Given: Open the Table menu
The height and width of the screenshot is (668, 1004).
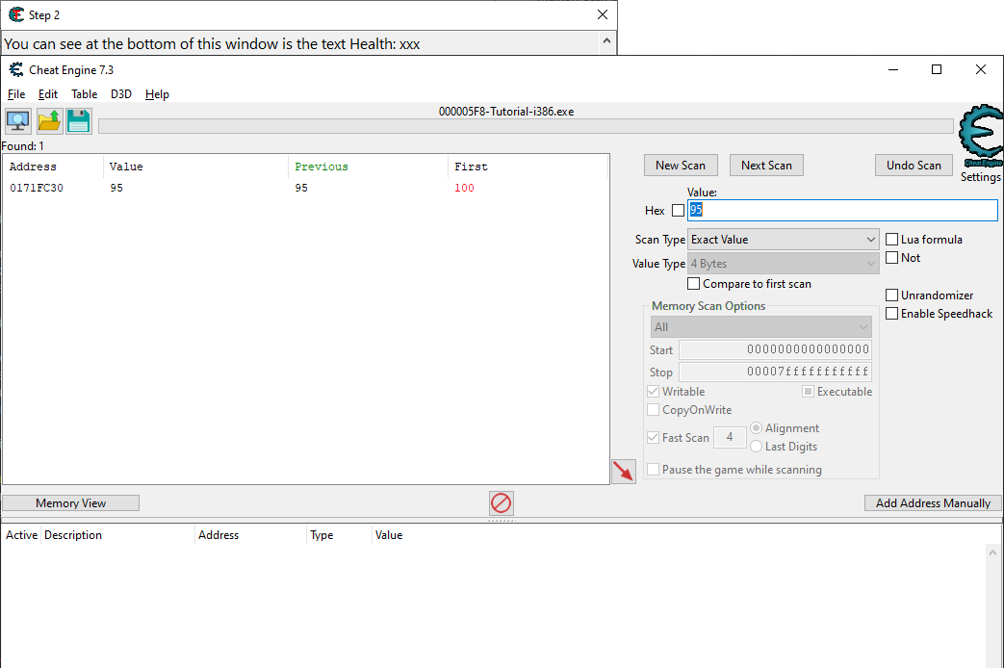Looking at the screenshot, I should (84, 94).
